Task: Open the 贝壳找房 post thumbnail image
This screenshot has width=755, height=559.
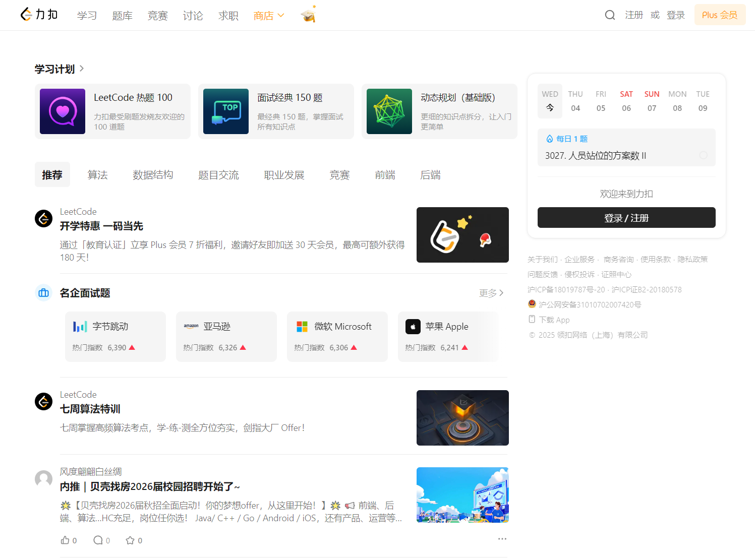Action: click(462, 495)
